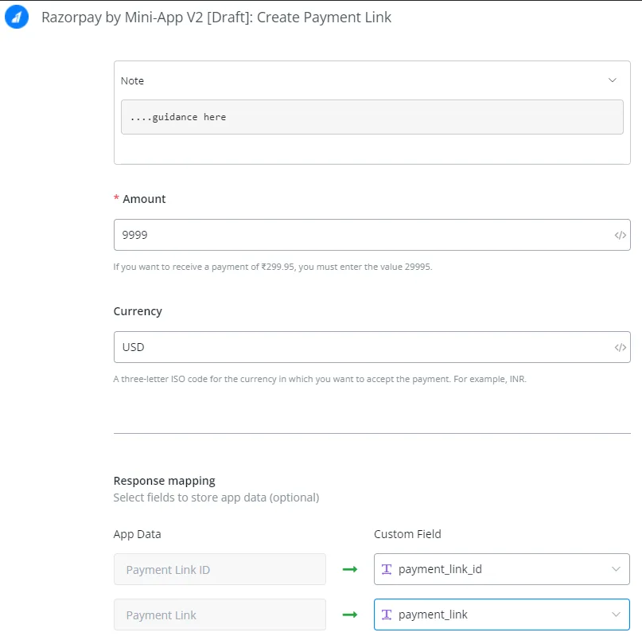Click the Currency input field with USD

pos(372,347)
